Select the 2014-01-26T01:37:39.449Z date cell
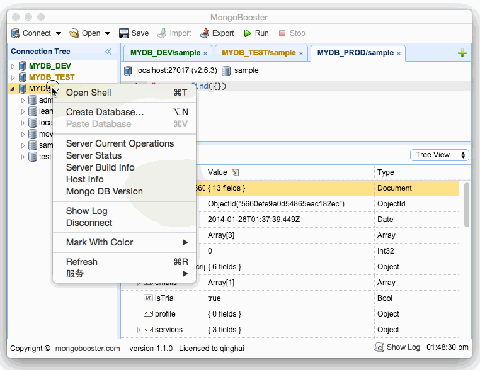480x370 pixels. click(289, 220)
